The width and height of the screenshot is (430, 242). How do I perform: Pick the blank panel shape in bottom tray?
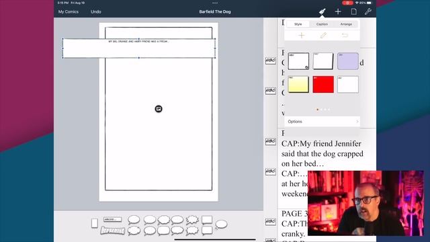(x=95, y=223)
